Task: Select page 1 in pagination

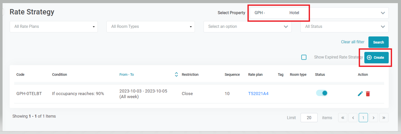Action: [x=363, y=118]
